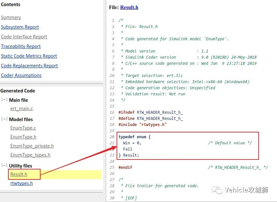
Task: Click the 'Target selection: ert.tlc' comment line
Action: coord(152,76)
